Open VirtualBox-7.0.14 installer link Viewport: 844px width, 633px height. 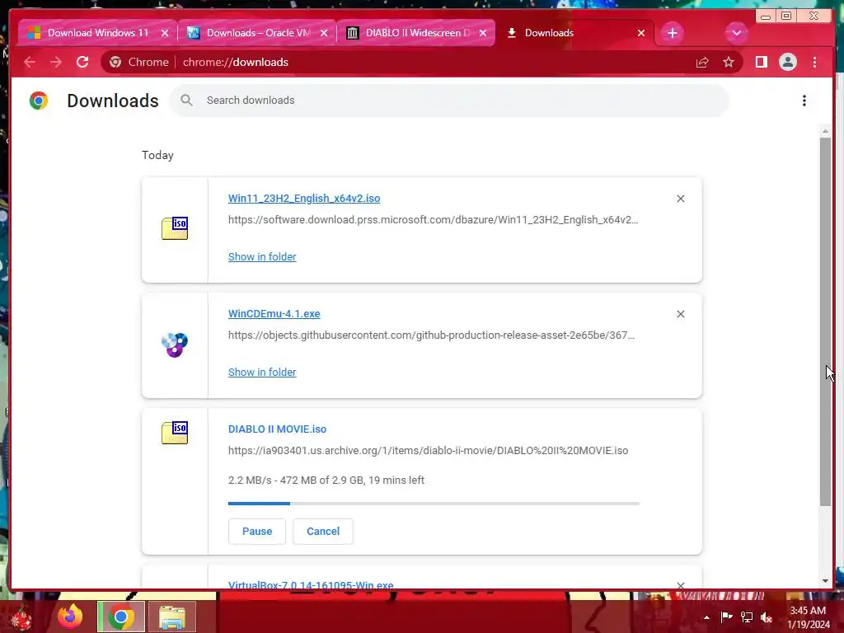click(311, 585)
